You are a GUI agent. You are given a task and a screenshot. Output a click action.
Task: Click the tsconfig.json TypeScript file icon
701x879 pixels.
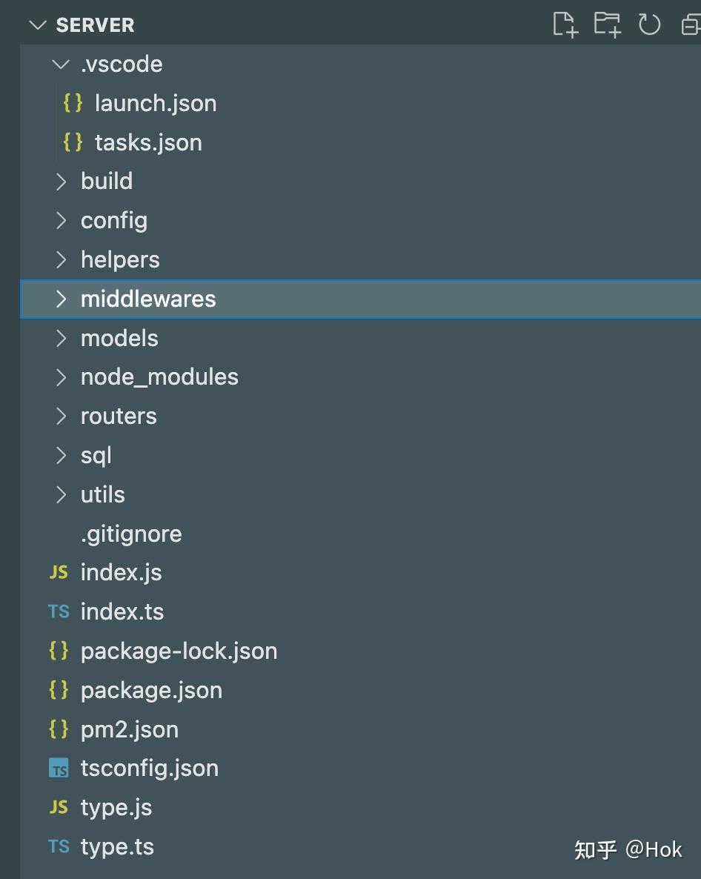coord(59,769)
